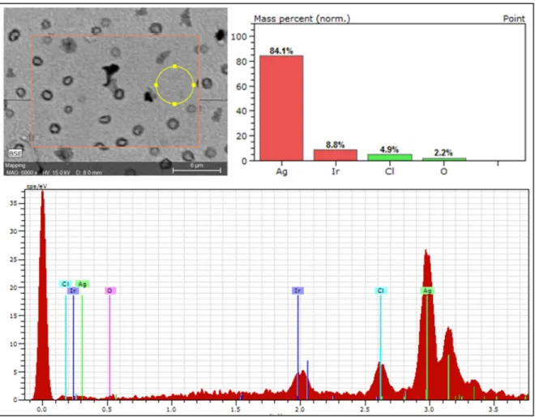
Task: Select the small O bar in mass chart
Action: click(443, 159)
